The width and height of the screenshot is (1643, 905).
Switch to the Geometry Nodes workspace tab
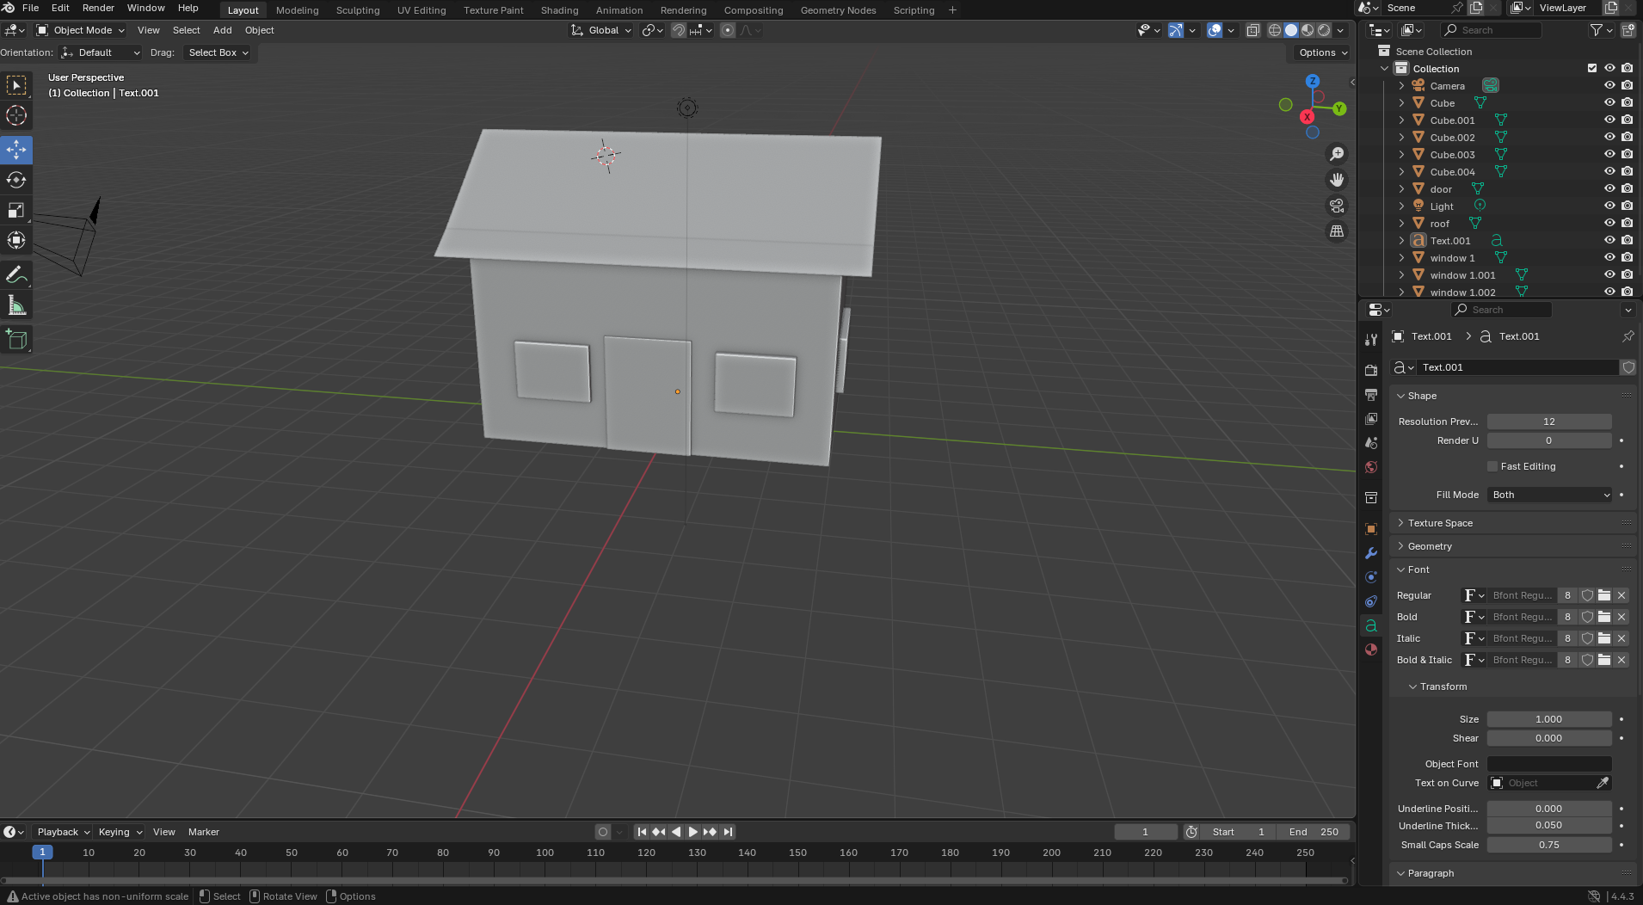838,10
